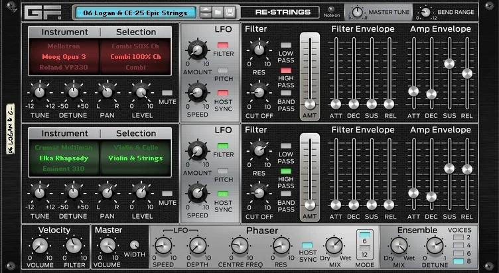Set Ensemble voices to 8
The image size is (499, 273).
pyautogui.click(x=459, y=261)
